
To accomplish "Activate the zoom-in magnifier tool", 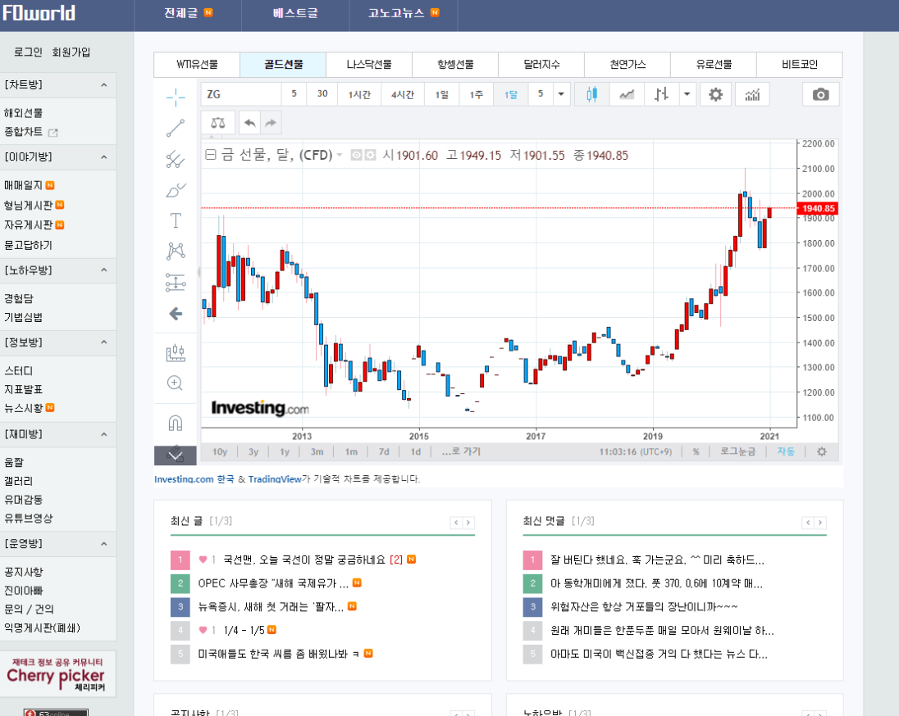I will 176,383.
